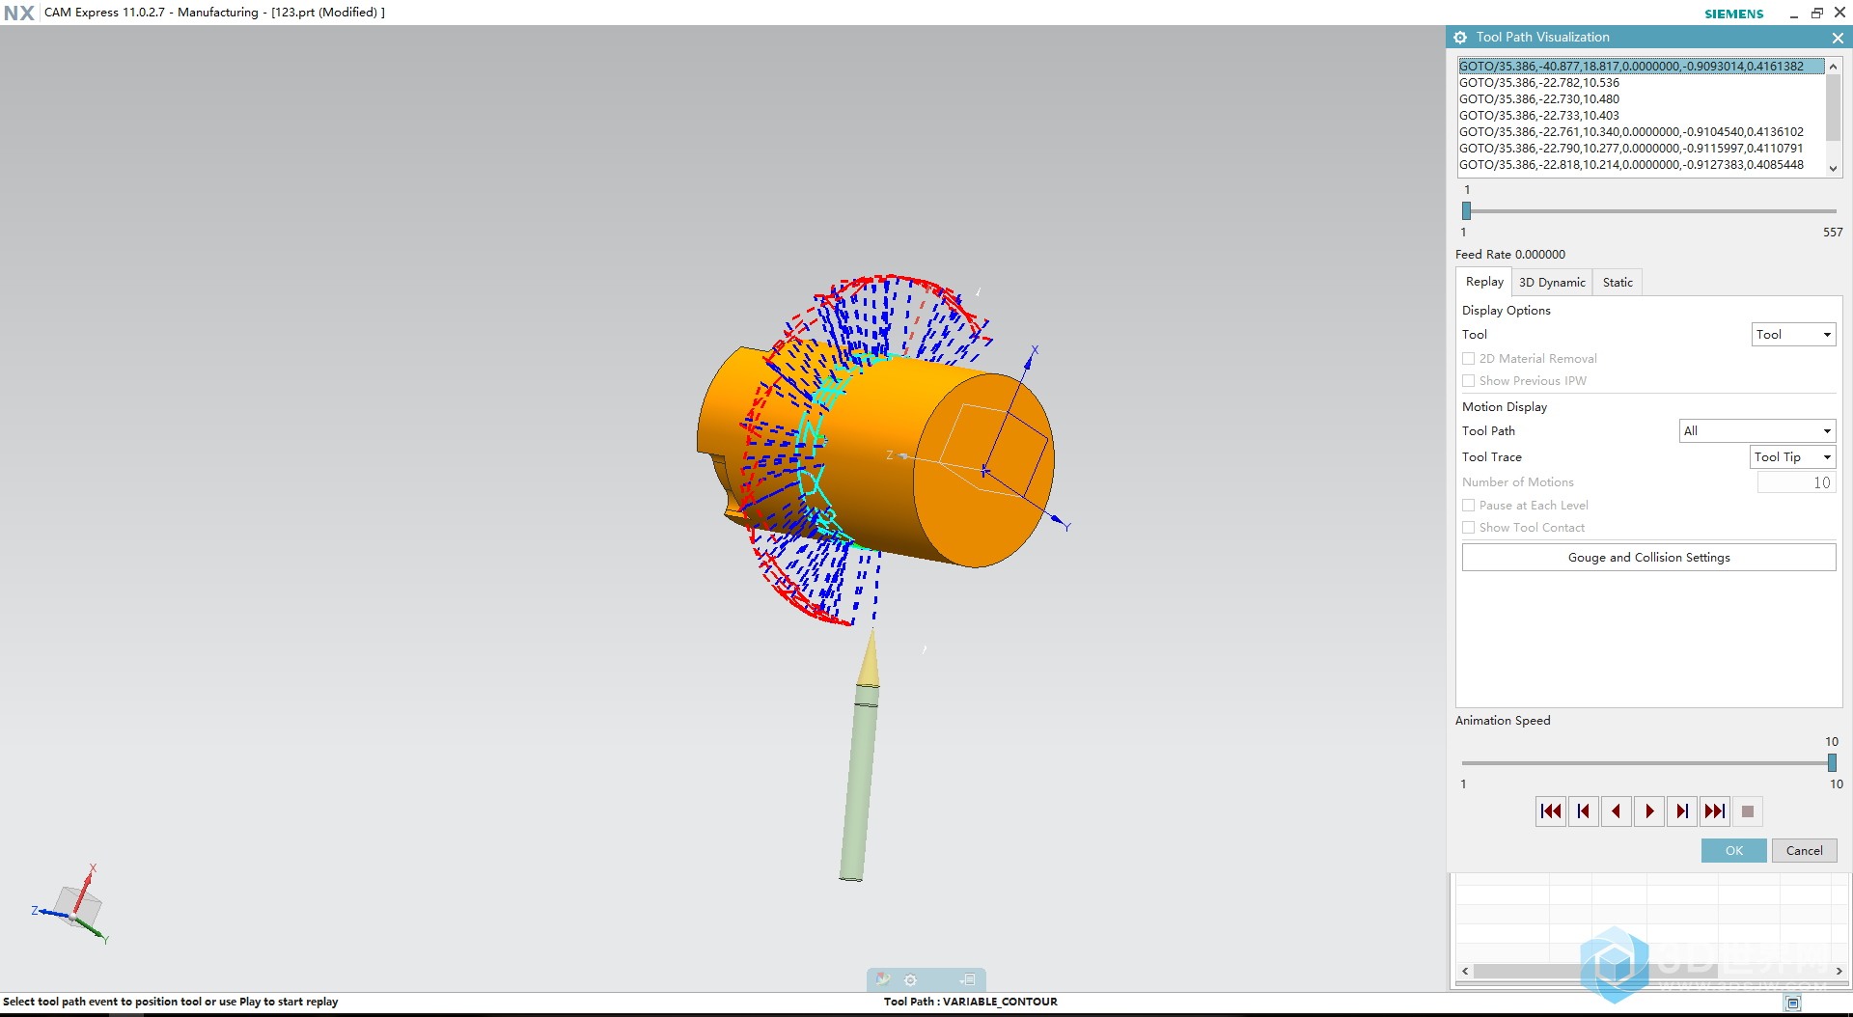Image resolution: width=1853 pixels, height=1017 pixels.
Task: Click the GOTO list scroll-down arrow
Action: click(x=1833, y=168)
